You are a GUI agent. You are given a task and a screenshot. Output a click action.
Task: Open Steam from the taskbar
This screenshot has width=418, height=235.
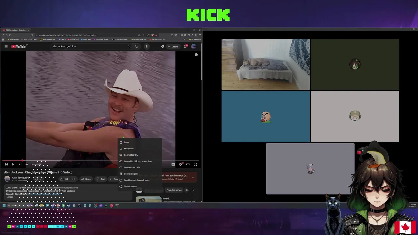(69, 206)
